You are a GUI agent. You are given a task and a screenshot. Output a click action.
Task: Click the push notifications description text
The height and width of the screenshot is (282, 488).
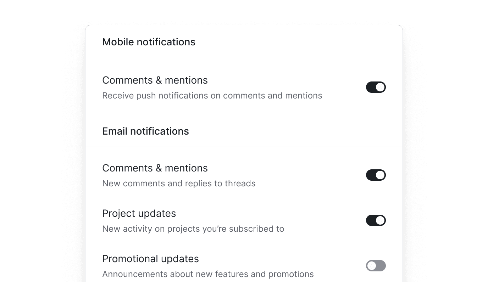pos(212,95)
